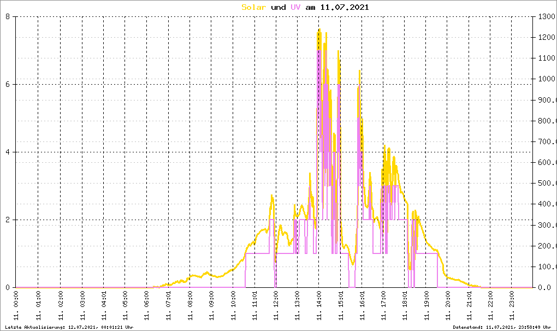Select the right axis label "0.0"
The width and height of the screenshot is (557, 331).
545,287
